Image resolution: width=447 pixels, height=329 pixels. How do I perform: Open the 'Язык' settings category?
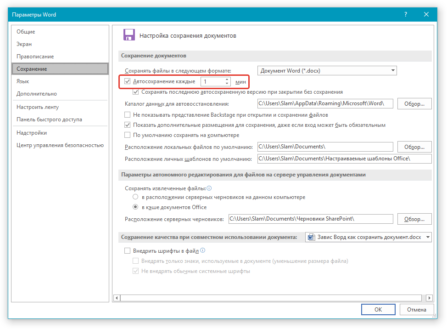tap(60, 81)
